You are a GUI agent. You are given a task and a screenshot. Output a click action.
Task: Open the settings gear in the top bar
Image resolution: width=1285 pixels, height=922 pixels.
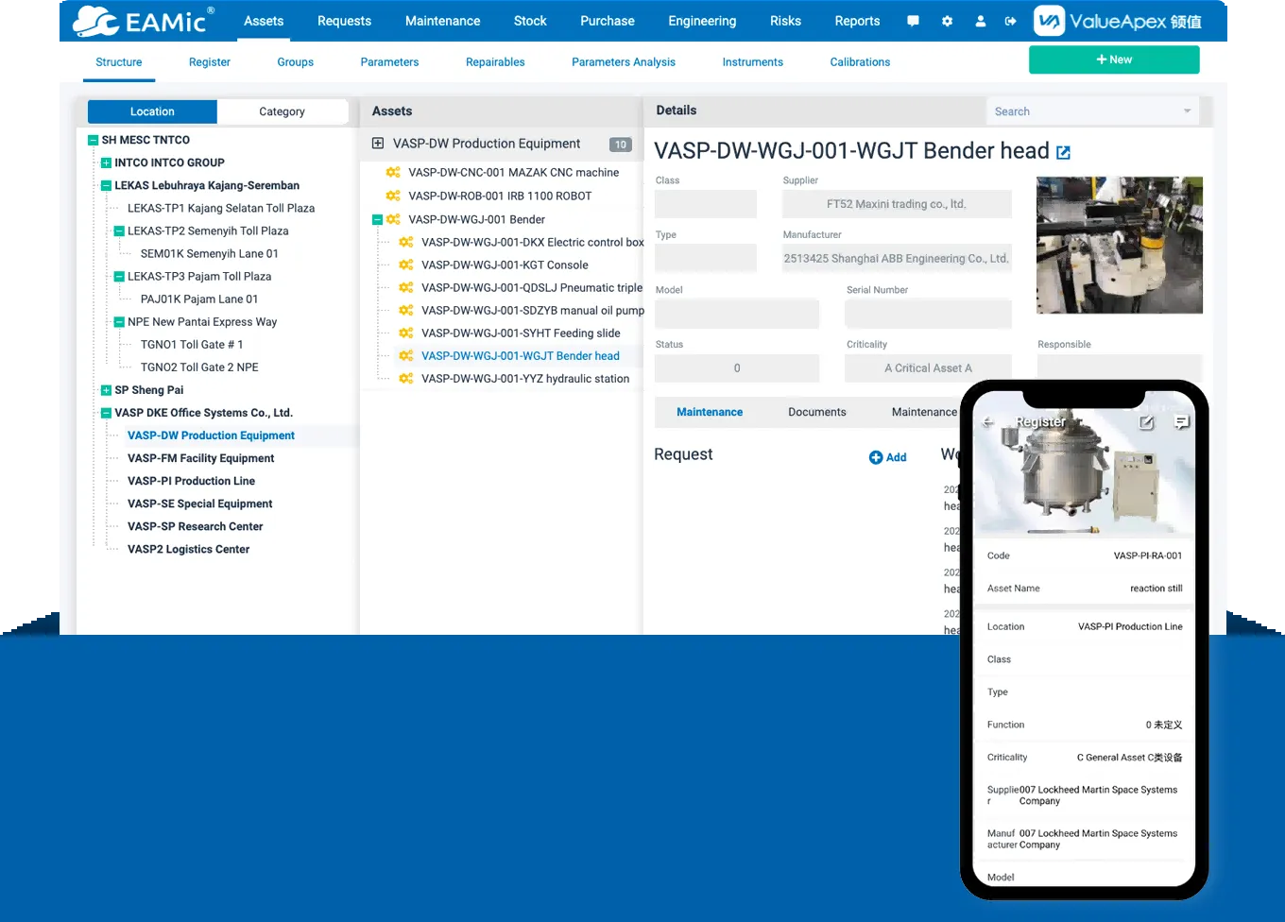(x=947, y=21)
